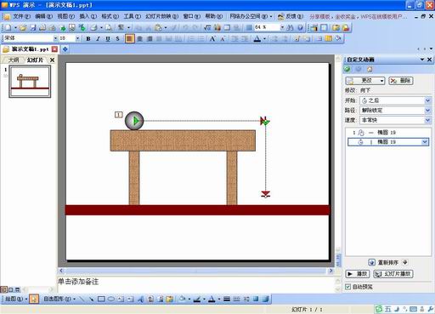The image size is (435, 314).
Task: Select the ellipse drawing tool
Action: tap(111, 299)
